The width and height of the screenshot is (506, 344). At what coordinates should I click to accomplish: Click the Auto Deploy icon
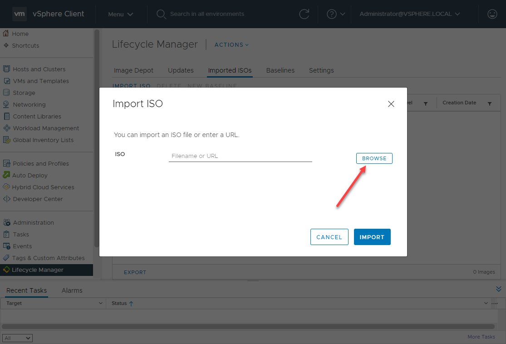coord(6,175)
